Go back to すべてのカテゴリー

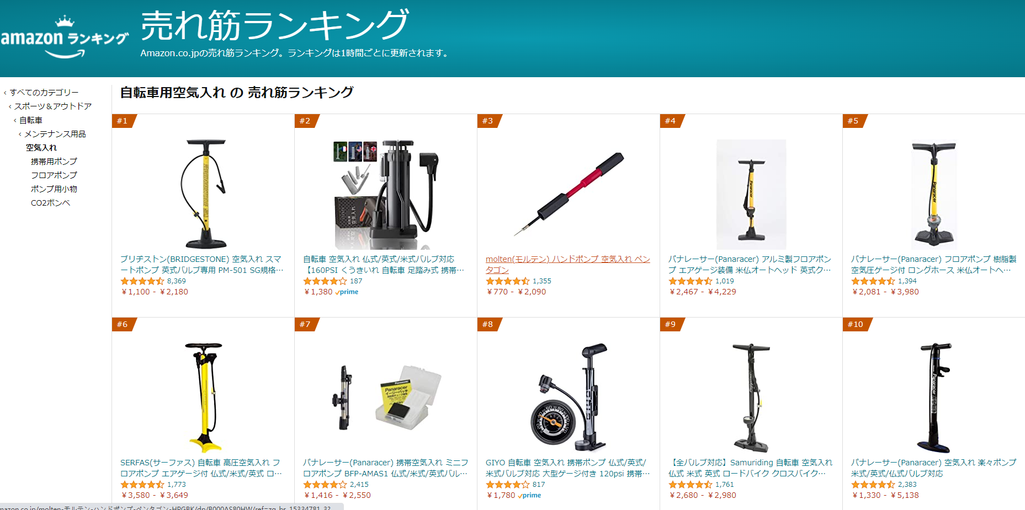[x=44, y=92]
